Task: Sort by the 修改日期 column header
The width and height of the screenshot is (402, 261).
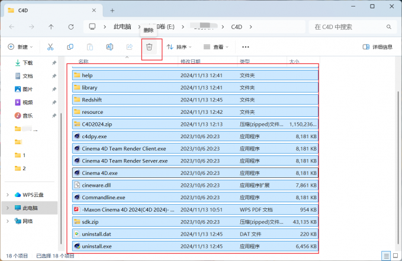Action: 191,61
